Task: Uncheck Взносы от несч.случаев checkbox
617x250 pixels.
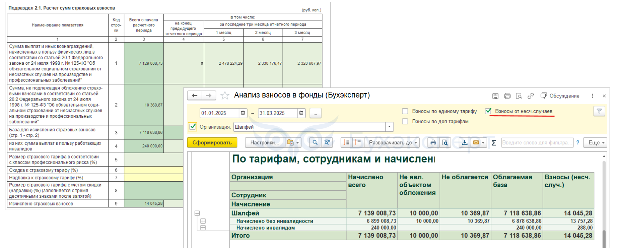Action: click(488, 111)
